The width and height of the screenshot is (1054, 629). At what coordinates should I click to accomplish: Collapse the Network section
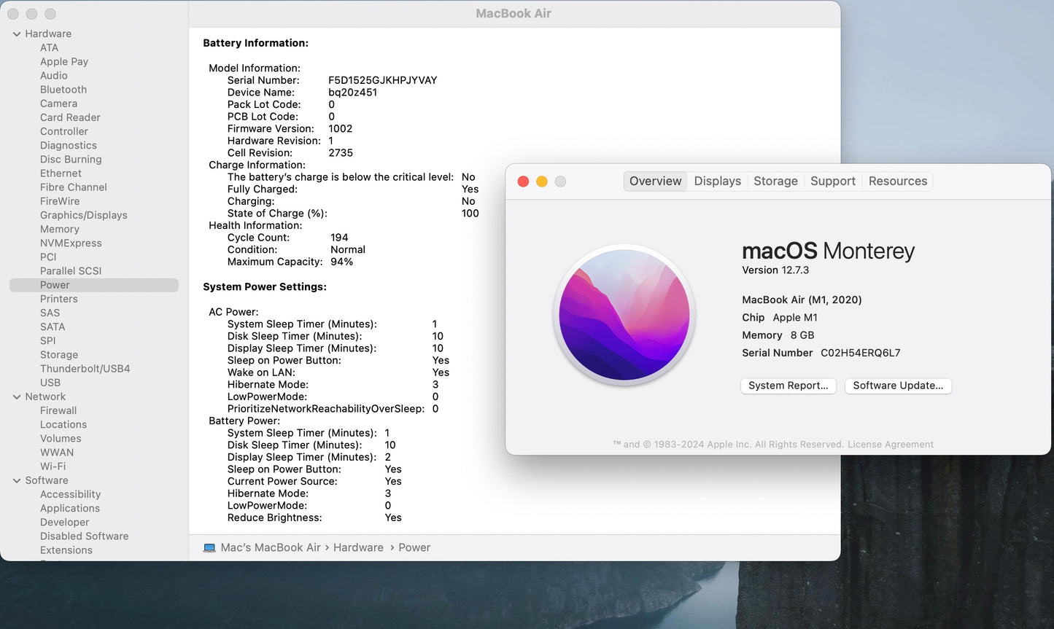17,397
